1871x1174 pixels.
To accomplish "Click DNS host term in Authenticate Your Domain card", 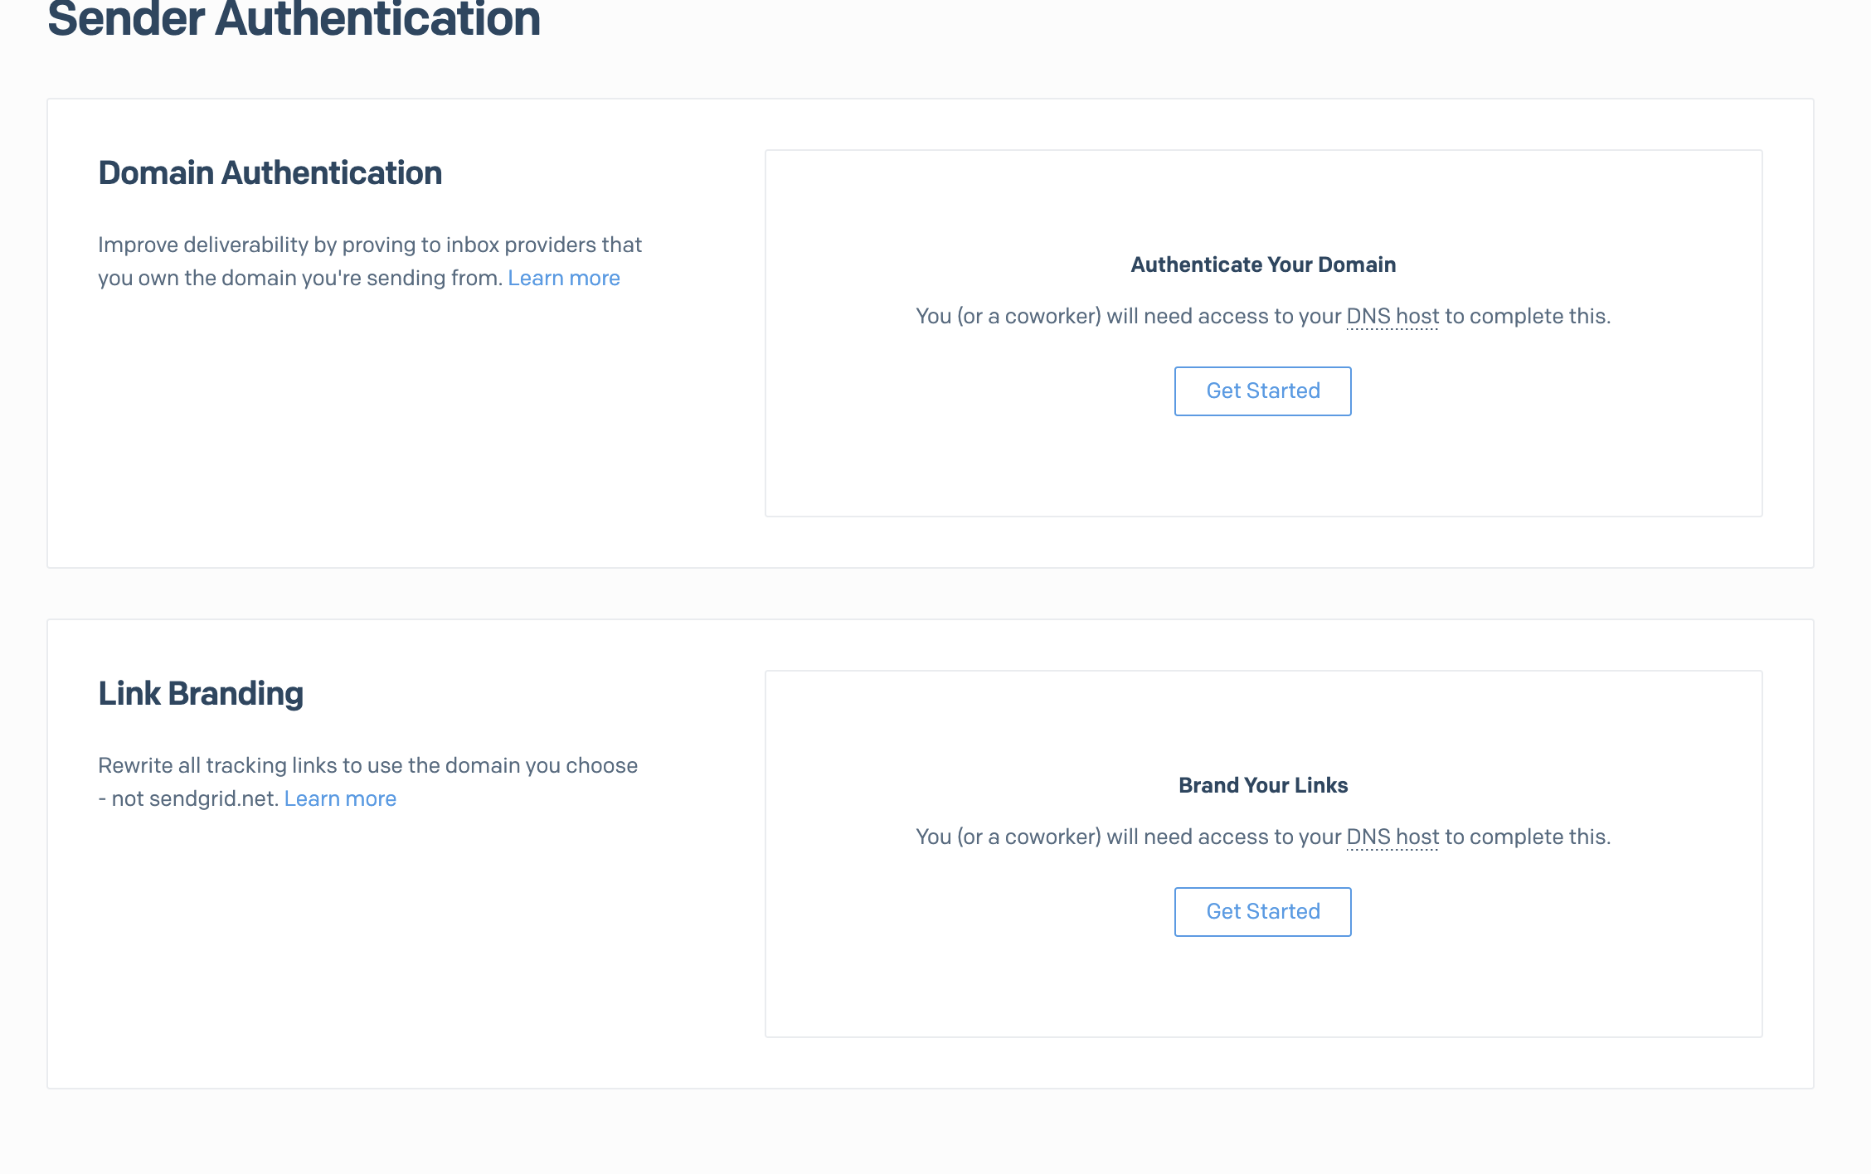I will click(x=1392, y=317).
